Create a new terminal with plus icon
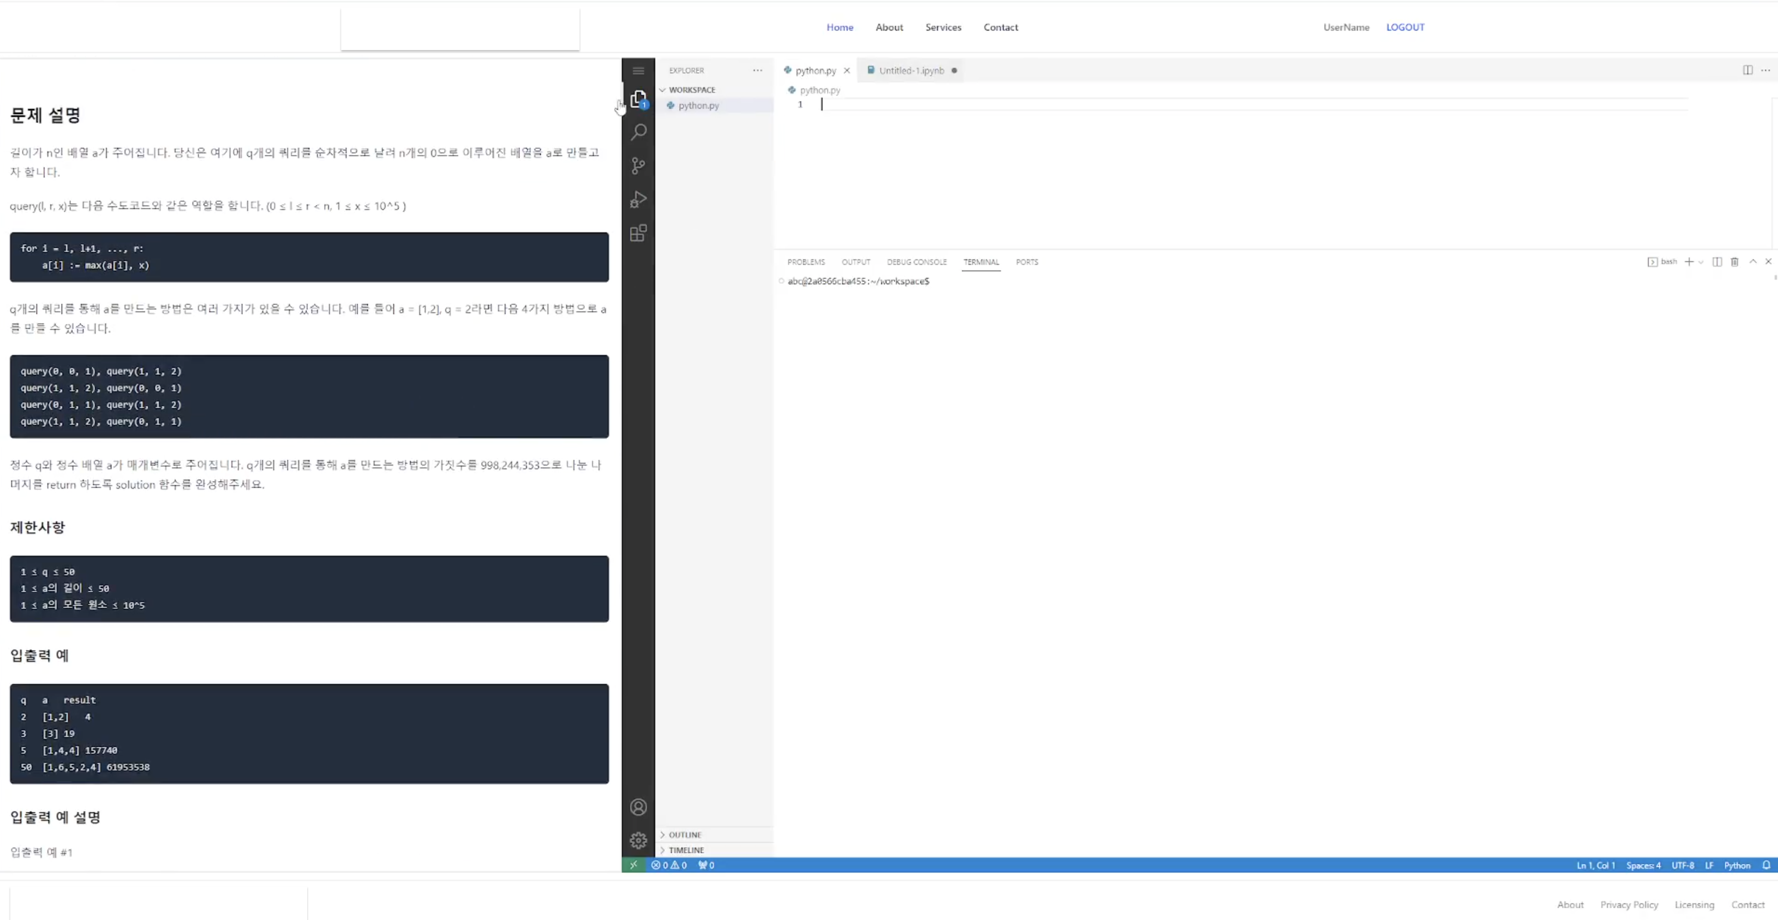Viewport: 1778px width, 920px height. [x=1688, y=262]
